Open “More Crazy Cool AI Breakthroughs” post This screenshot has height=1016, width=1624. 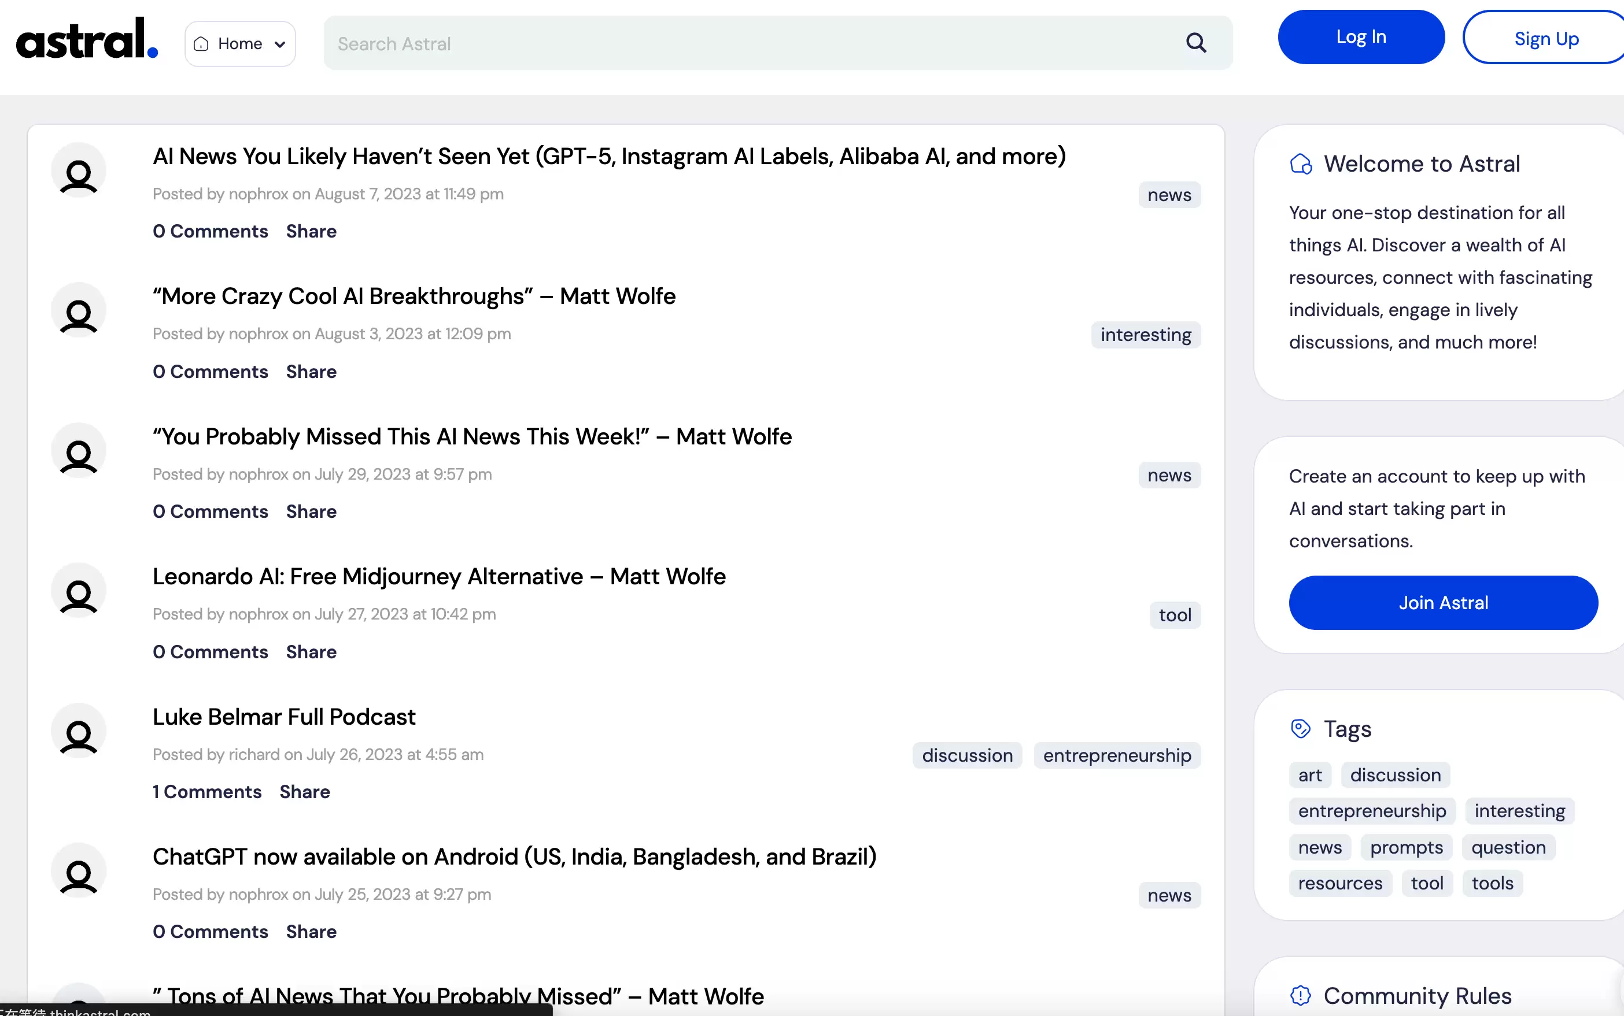414,296
